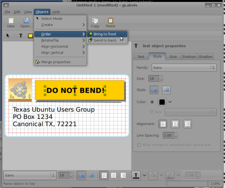The image size is (225, 188).
Task: Enable allow merge to shrink text
Action: point(139,145)
